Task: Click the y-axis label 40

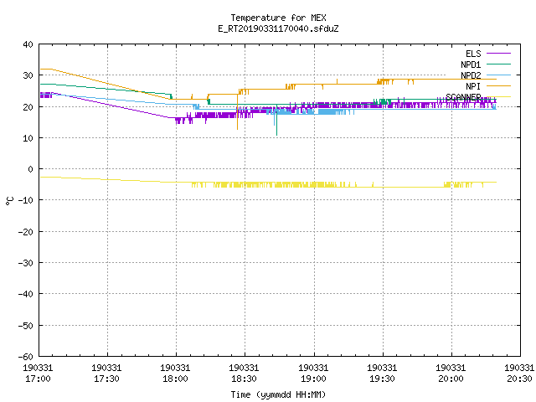Action: (28, 44)
